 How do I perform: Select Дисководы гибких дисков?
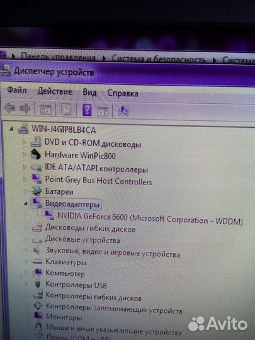click(x=90, y=228)
